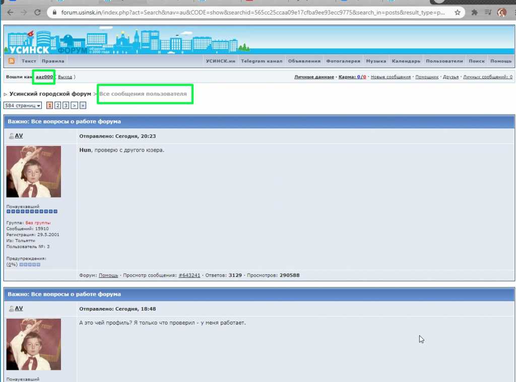516x382 pixels.
Task: Click the RSS feed icon
Action: tap(11, 61)
